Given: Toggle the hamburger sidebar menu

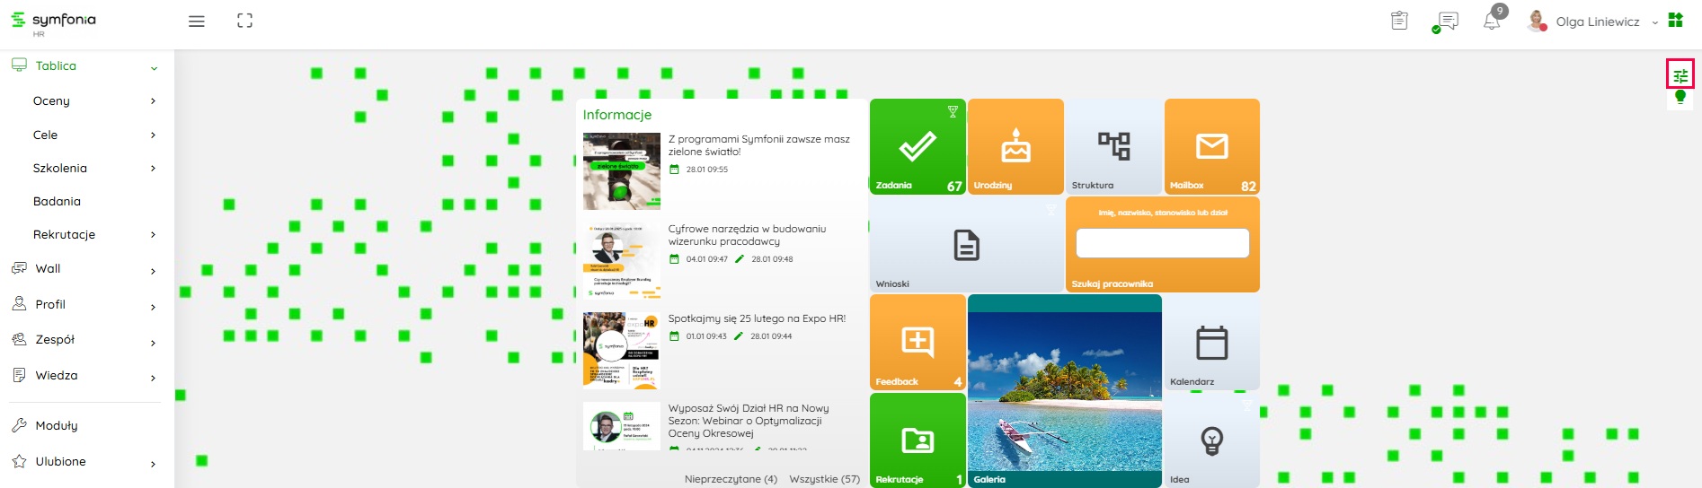Looking at the screenshot, I should pyautogui.click(x=196, y=22).
